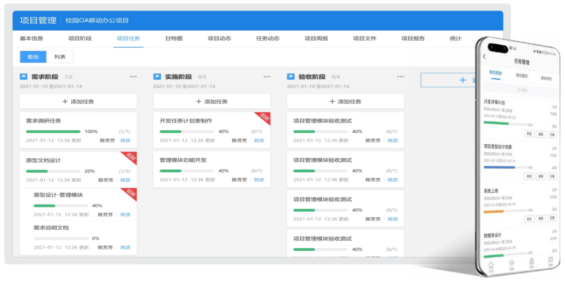Select 我协作的 tab on the phone
The width and height of the screenshot is (565, 282).
(x=546, y=78)
